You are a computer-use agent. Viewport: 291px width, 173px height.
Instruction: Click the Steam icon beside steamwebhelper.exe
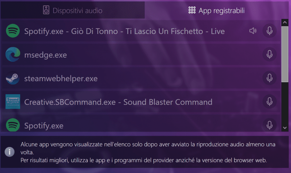13,78
